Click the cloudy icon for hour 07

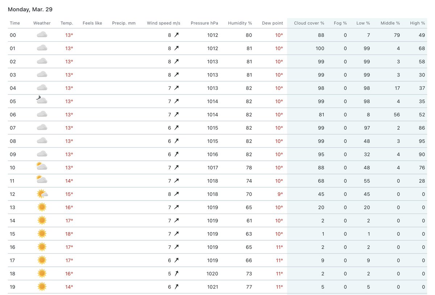tap(42, 128)
